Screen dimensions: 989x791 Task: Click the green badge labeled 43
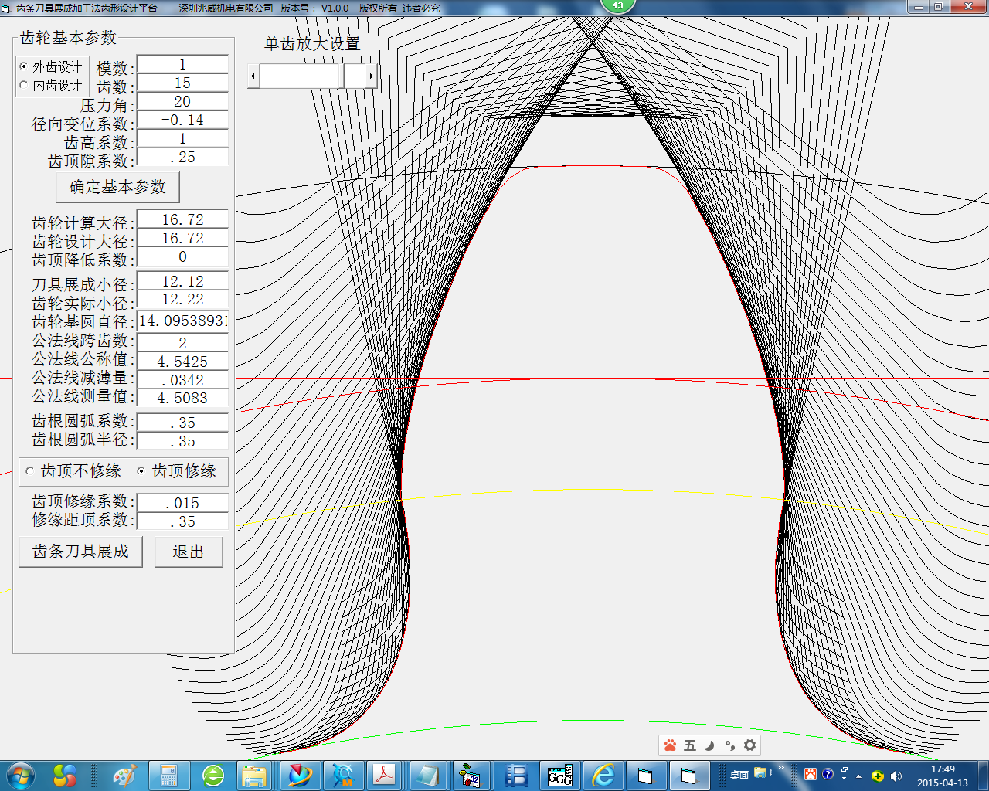tap(617, 5)
